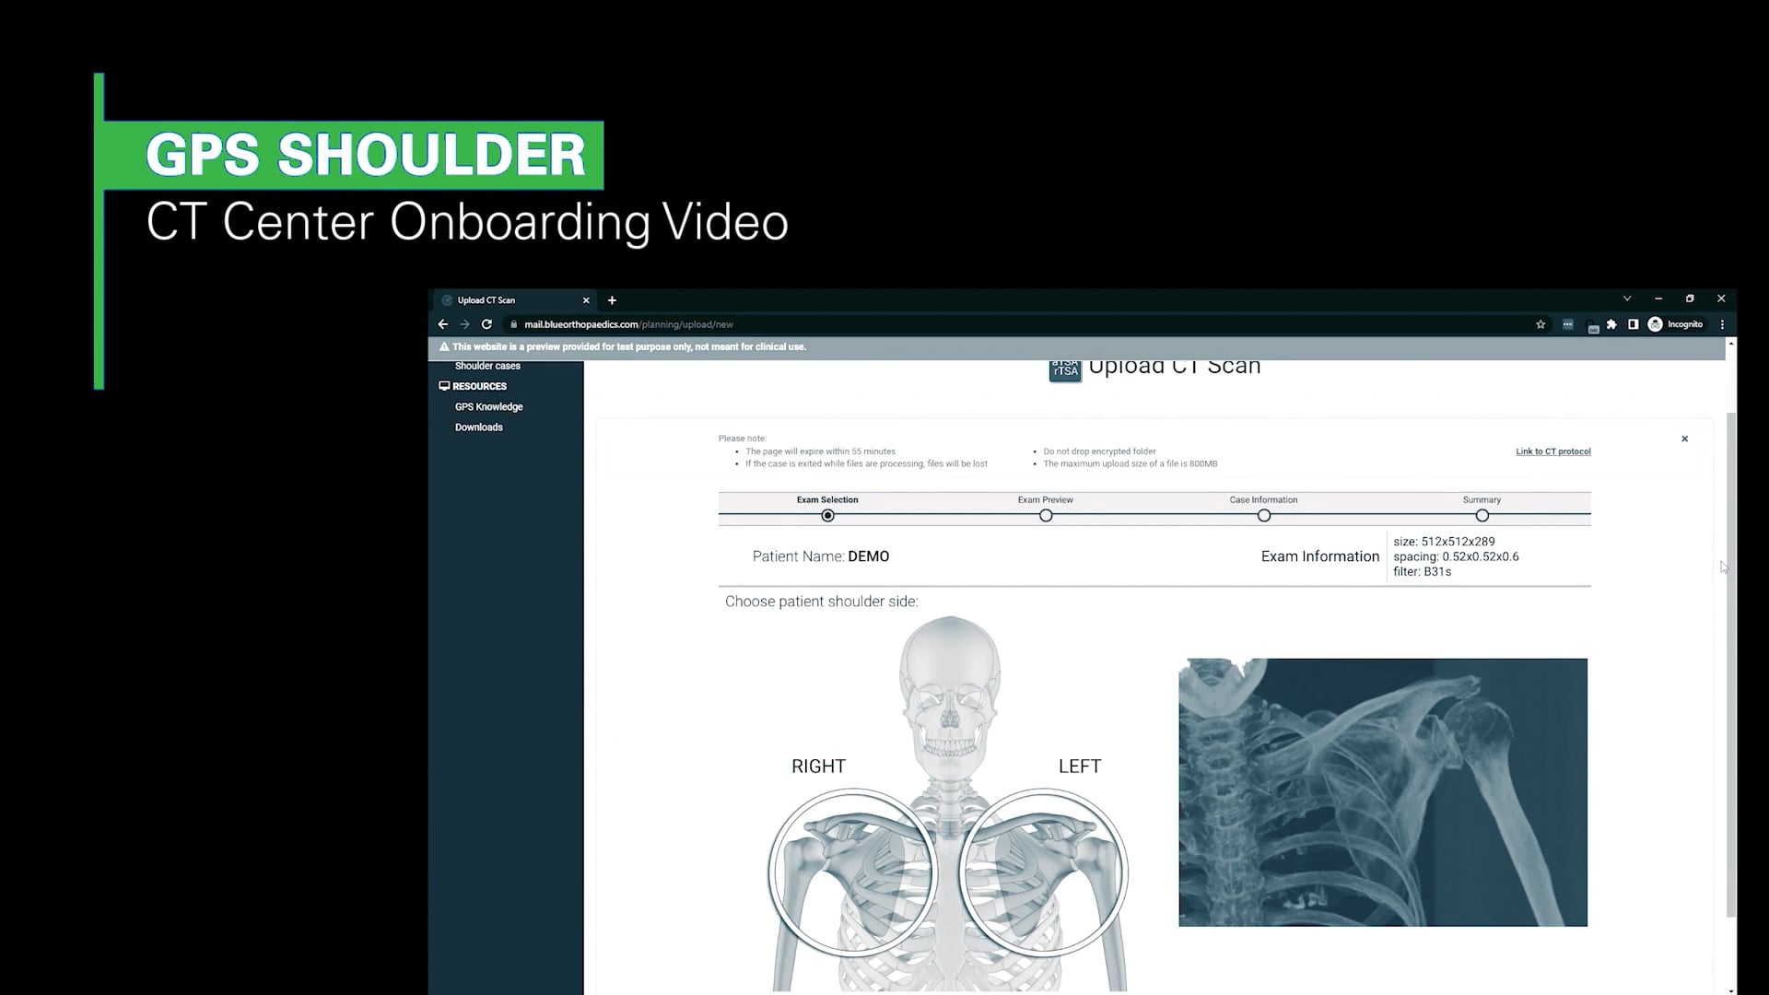Reload the Upload CT Scan page
Screen dimensions: 1769x995
(486, 324)
